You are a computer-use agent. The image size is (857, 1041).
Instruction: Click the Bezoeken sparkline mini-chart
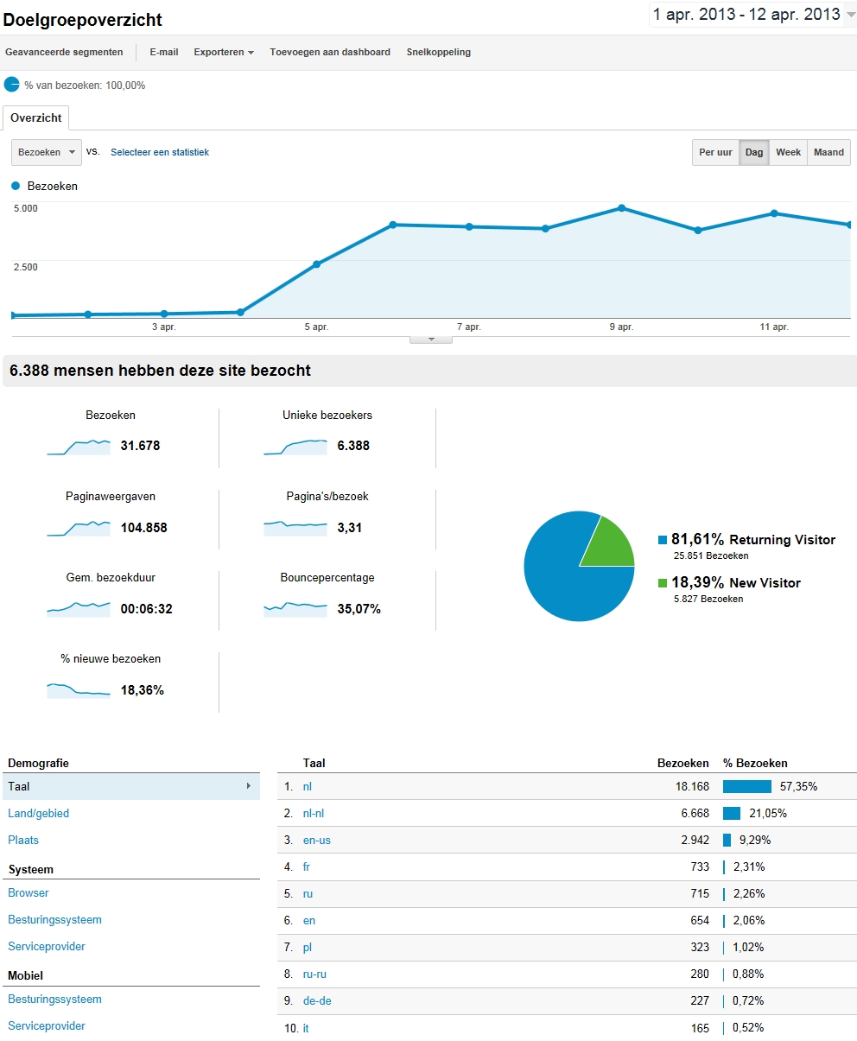point(78,446)
